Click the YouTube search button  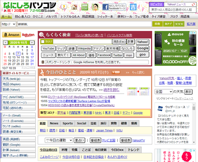[x=48, y=49]
